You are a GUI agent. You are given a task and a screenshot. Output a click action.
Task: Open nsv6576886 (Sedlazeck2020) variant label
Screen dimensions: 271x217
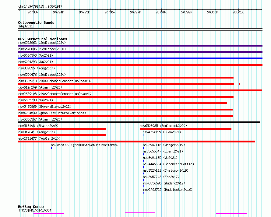[x=42, y=49]
